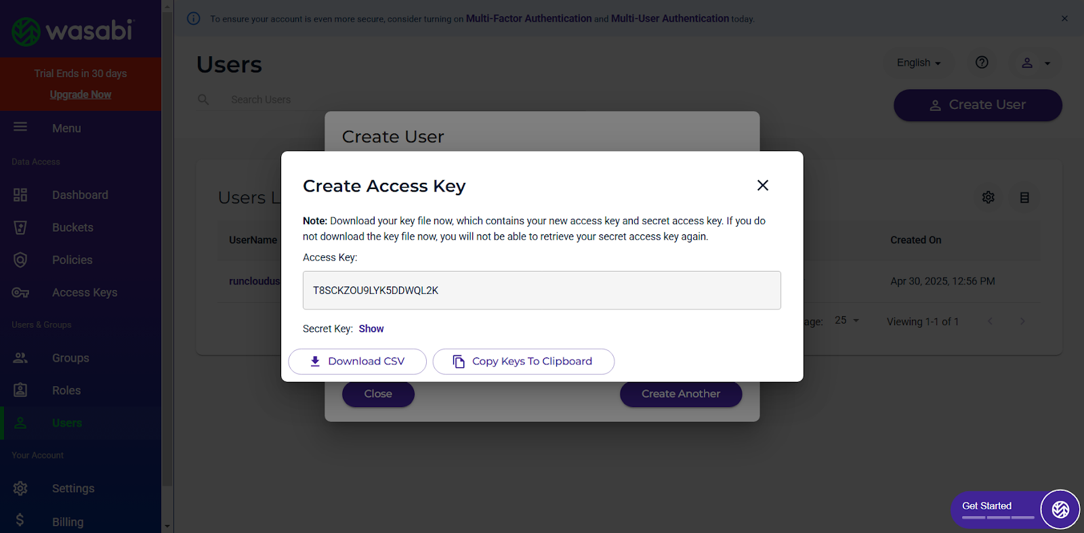Open the Wasabi chat widget icon
The width and height of the screenshot is (1084, 533).
1060,509
